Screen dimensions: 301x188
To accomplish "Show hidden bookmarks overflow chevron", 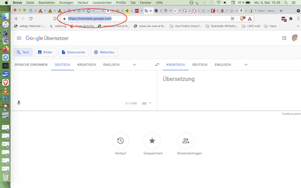I will coord(298,26).
